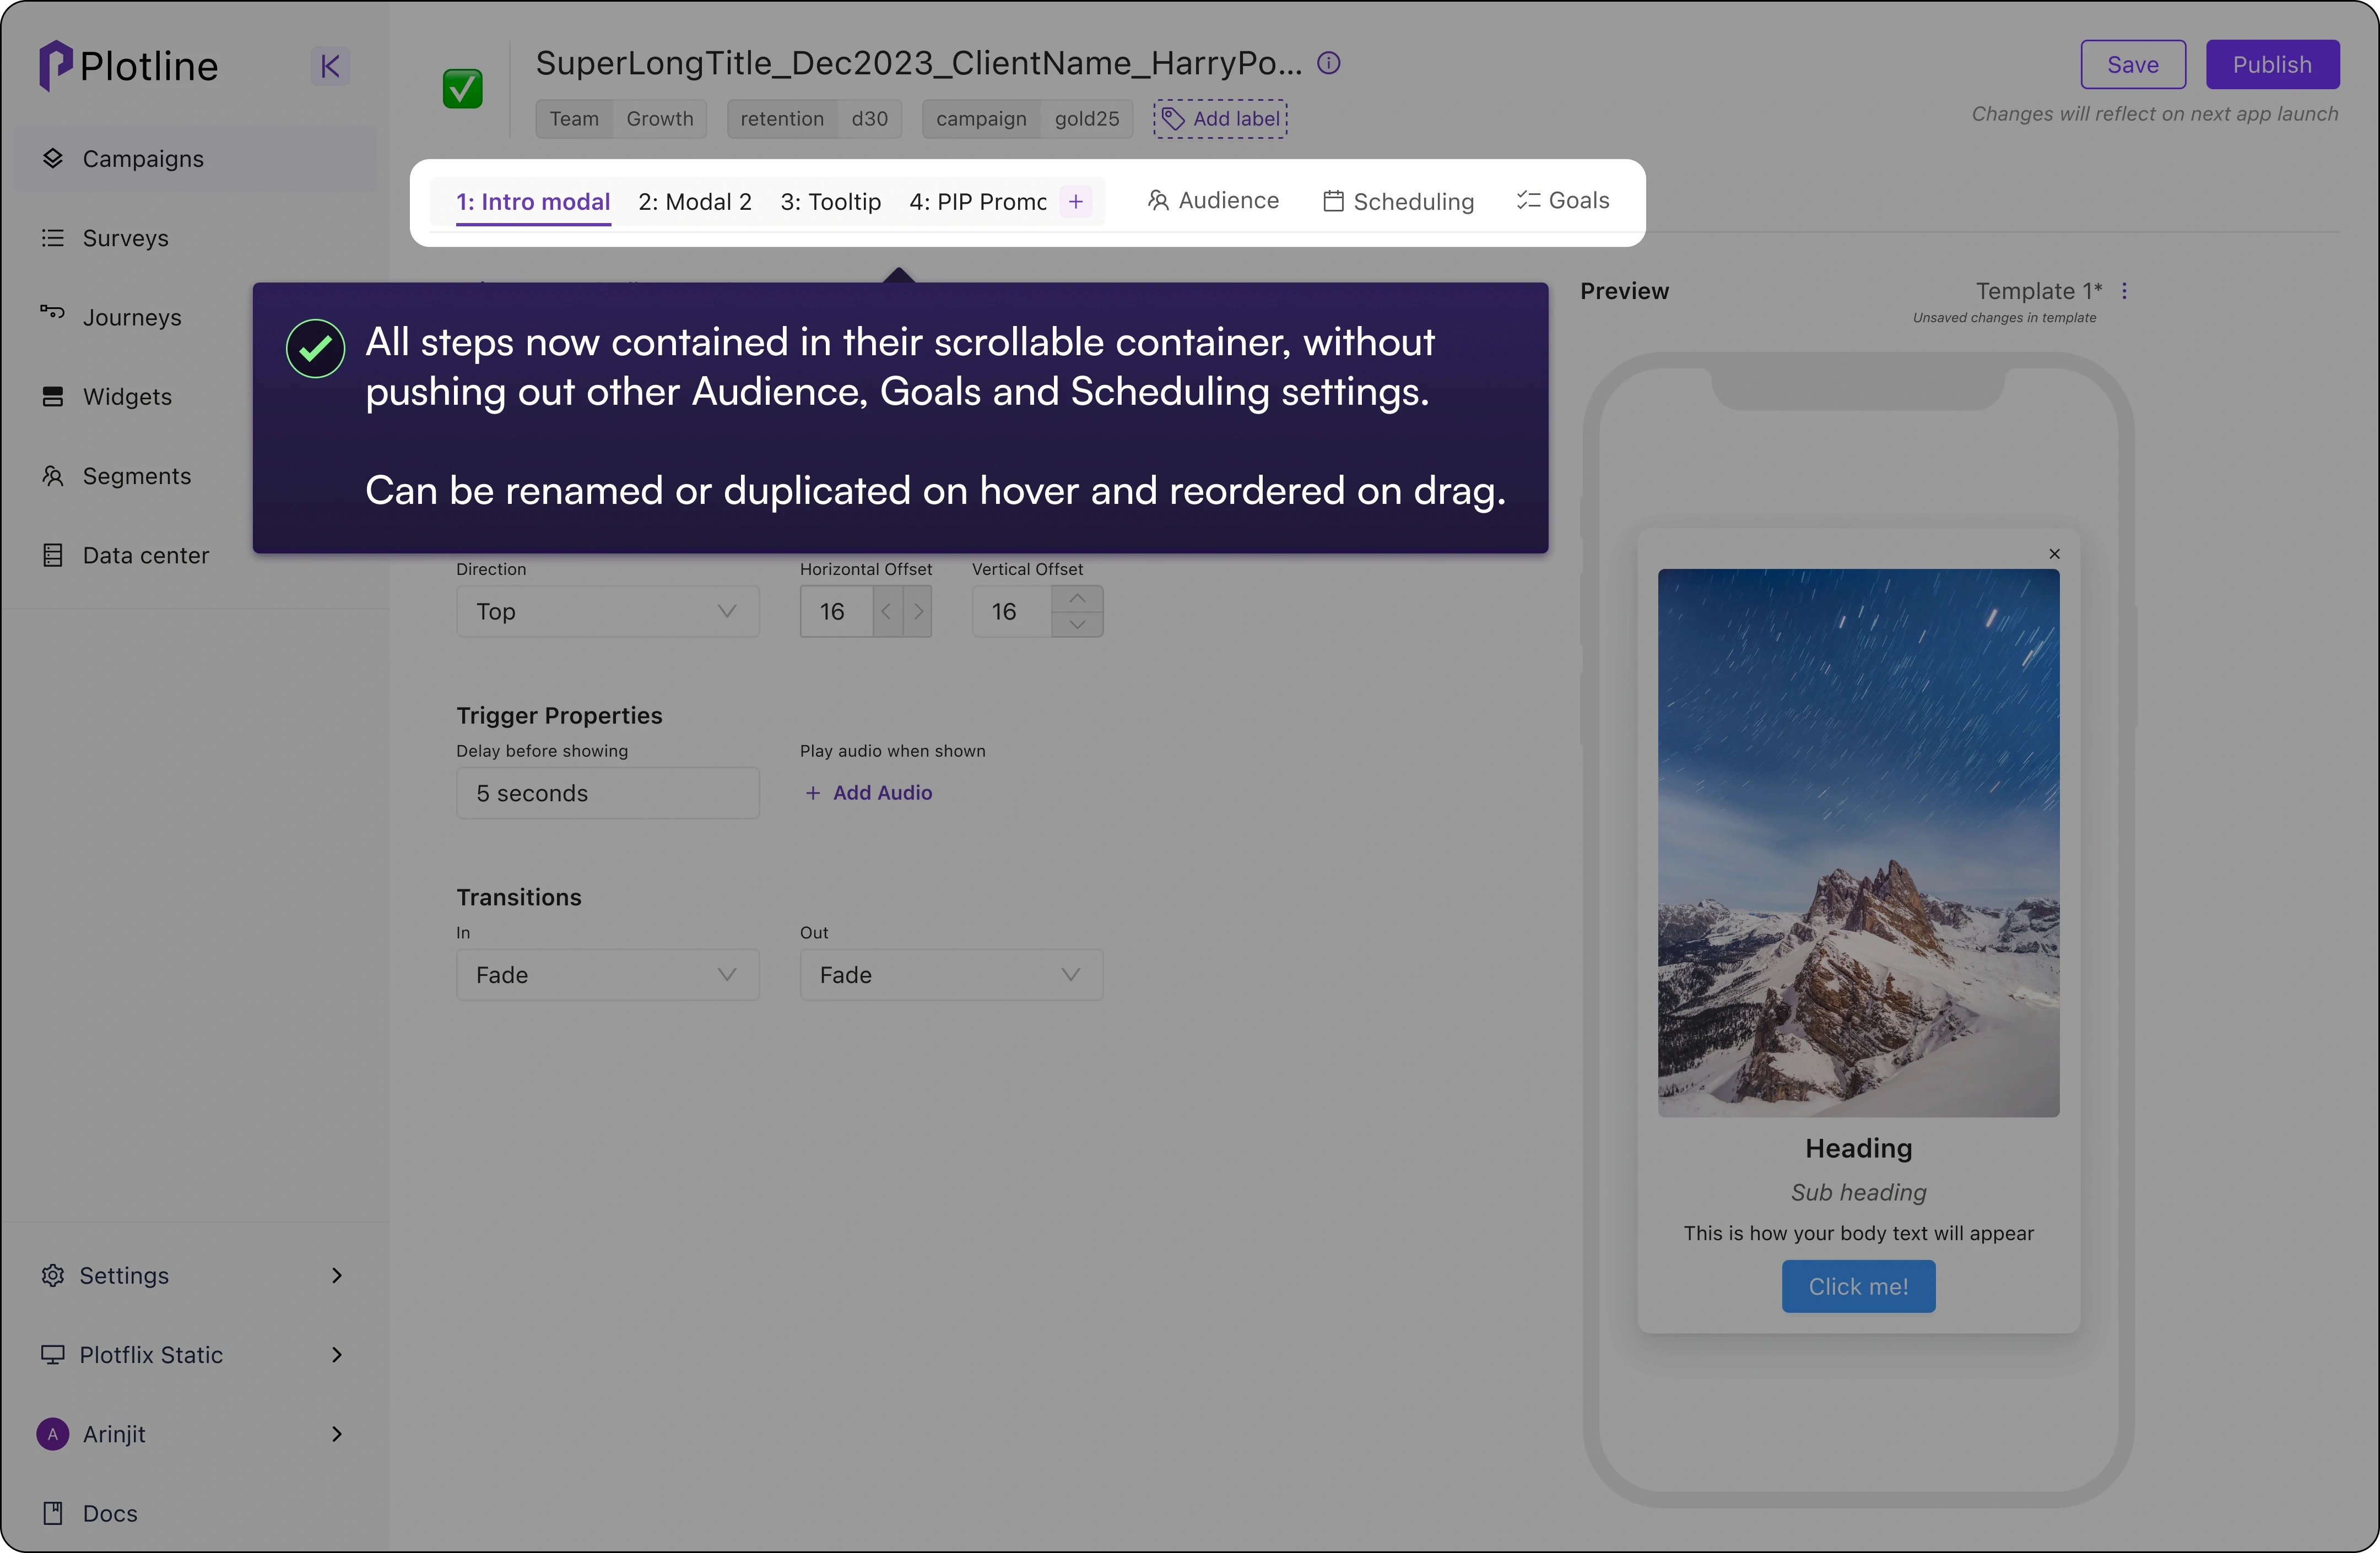Close the modal preview with X icon
The width and height of the screenshot is (2380, 1553).
2054,553
